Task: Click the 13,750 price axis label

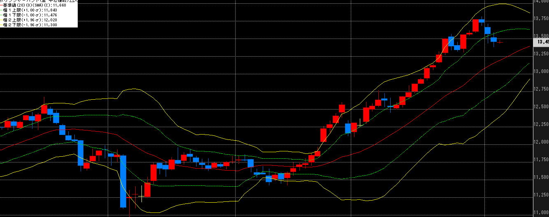Action: [541, 18]
